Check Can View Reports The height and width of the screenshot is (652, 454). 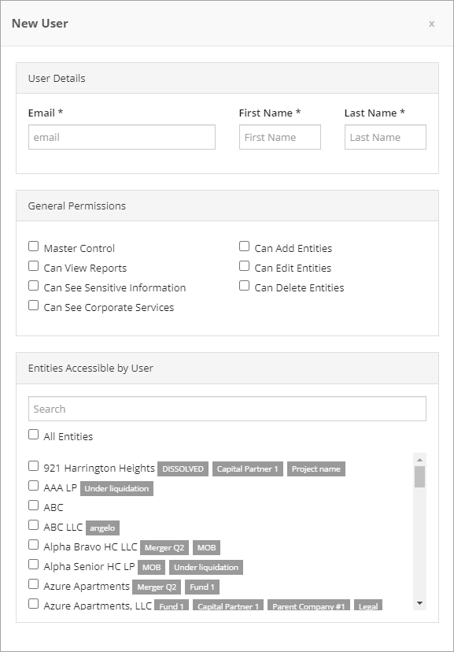pyautogui.click(x=34, y=266)
